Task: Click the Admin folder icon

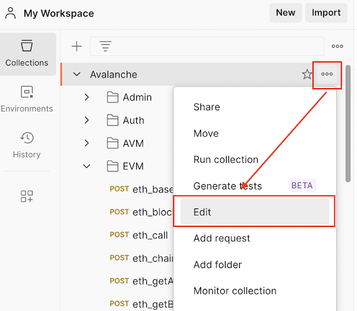Action: [x=113, y=97]
